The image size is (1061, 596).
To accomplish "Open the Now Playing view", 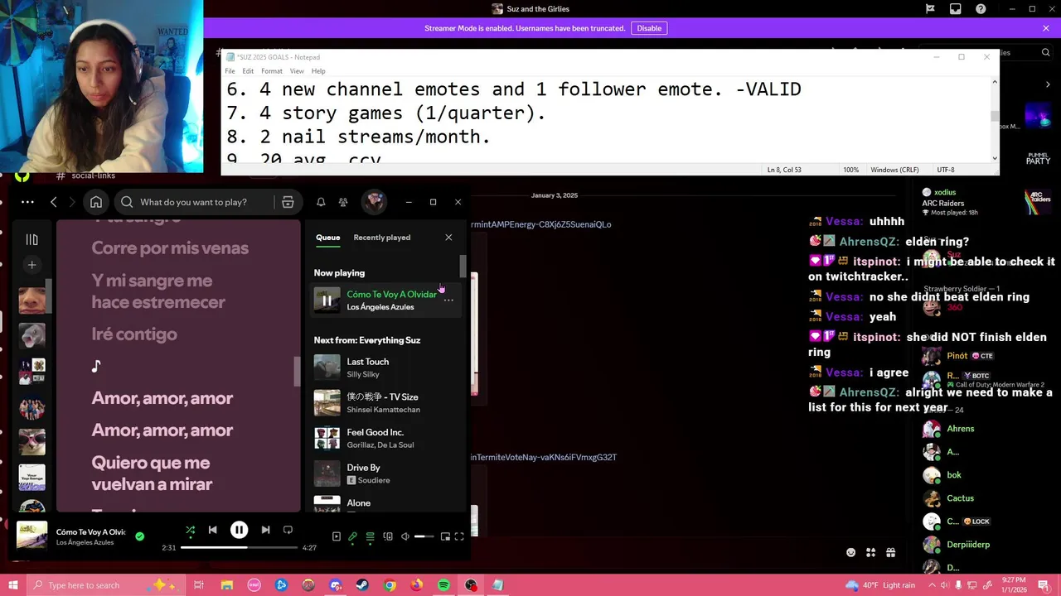I will tap(336, 536).
